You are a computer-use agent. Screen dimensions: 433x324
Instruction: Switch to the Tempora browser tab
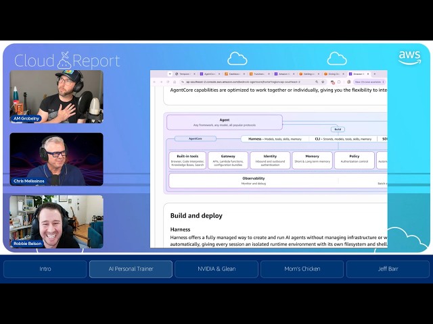coord(185,74)
